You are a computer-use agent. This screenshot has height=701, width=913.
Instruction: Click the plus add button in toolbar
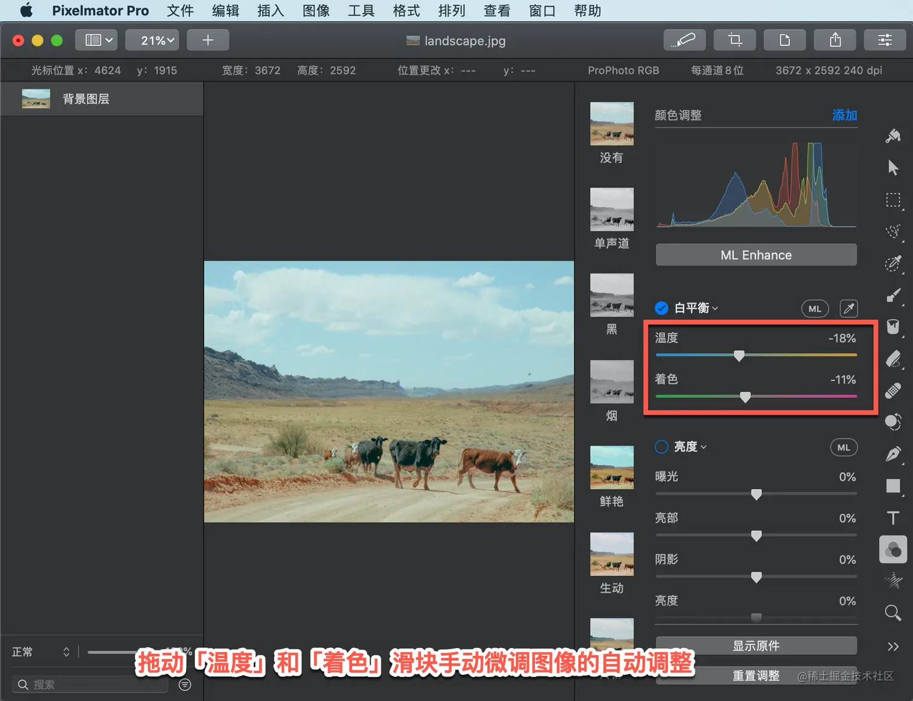tap(208, 40)
